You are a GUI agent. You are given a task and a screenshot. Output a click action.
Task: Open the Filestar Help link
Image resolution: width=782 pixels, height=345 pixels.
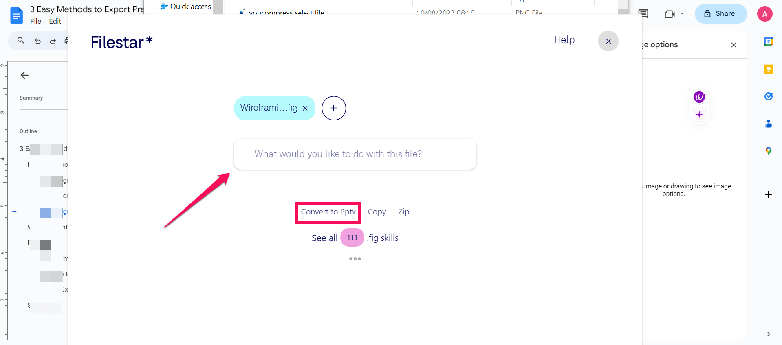(x=564, y=40)
